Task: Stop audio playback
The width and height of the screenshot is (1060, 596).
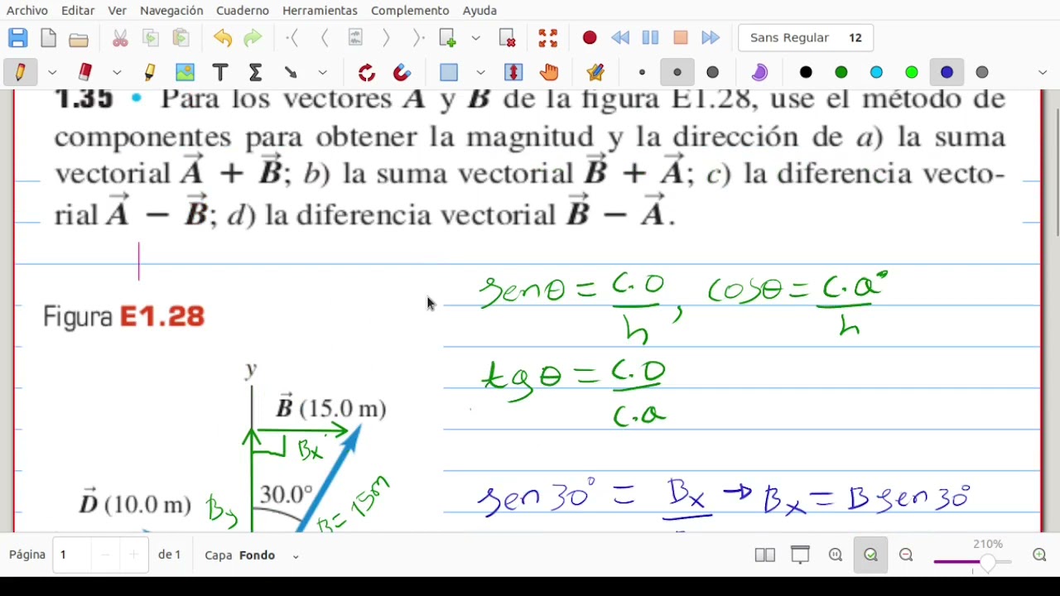Action: pyautogui.click(x=681, y=38)
